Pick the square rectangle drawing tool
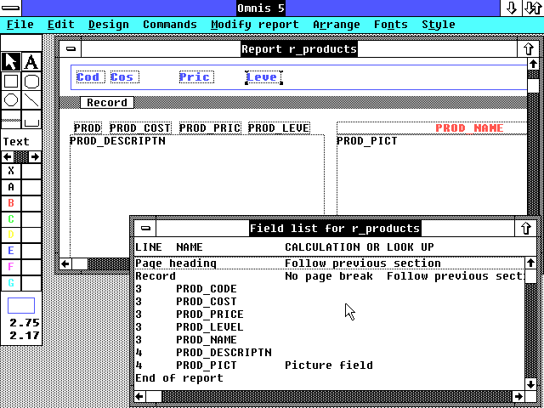Image resolution: width=544 pixels, height=408 pixels. click(11, 82)
